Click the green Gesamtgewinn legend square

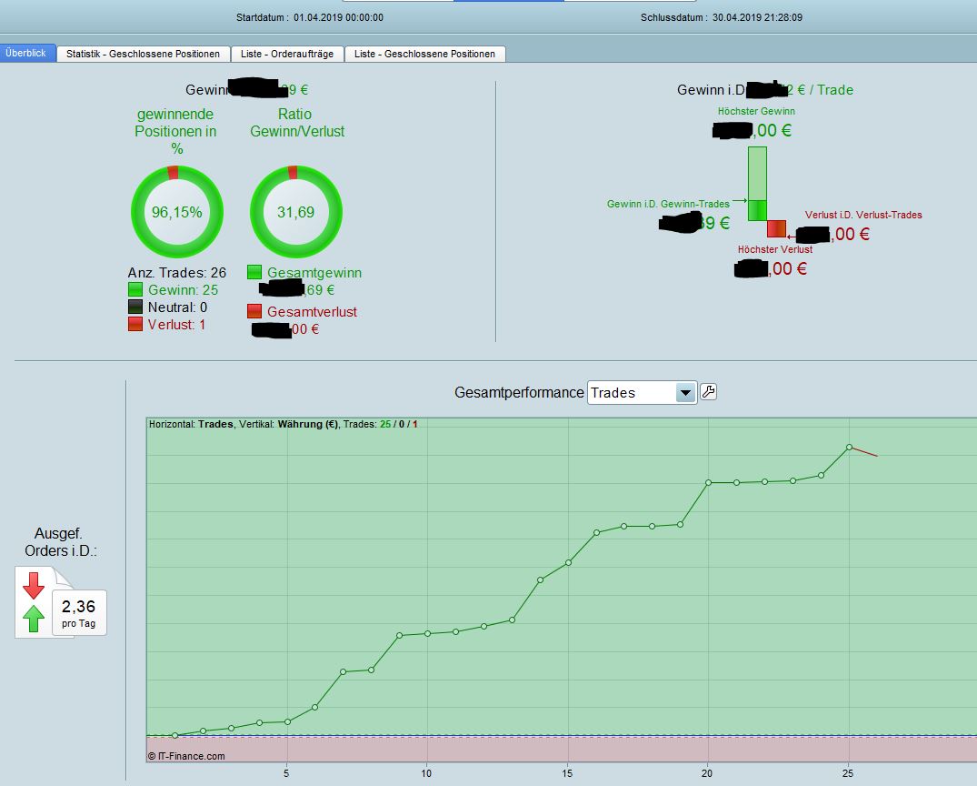[x=254, y=272]
